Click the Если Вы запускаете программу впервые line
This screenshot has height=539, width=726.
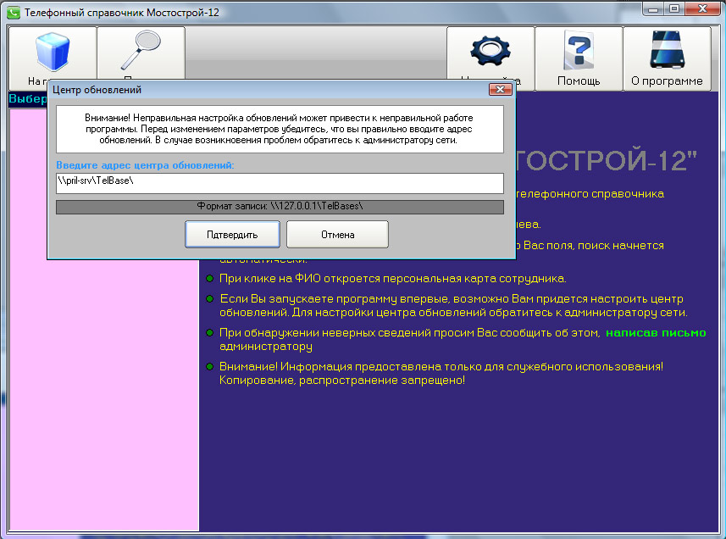pos(453,306)
